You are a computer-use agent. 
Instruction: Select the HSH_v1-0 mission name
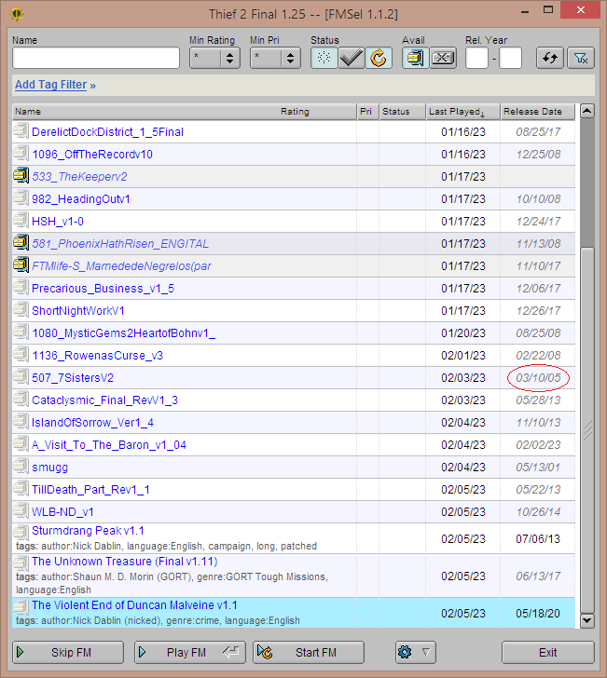click(x=58, y=222)
